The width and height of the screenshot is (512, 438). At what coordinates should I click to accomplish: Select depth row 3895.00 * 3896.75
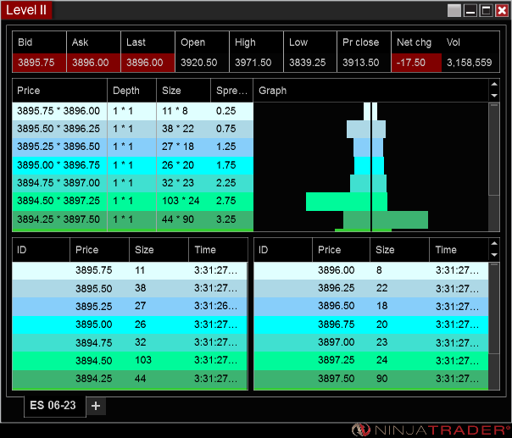coord(132,165)
